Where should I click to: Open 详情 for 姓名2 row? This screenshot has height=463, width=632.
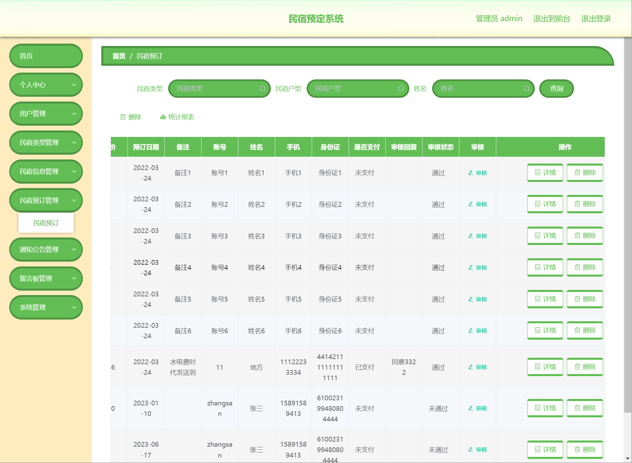(x=545, y=204)
